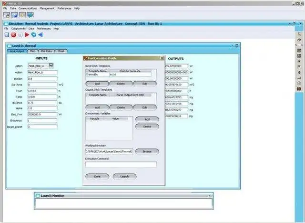Click the save floppy disk icon in the discipline toolbar
Viewport: 305px width, 223px height.
(7, 35)
